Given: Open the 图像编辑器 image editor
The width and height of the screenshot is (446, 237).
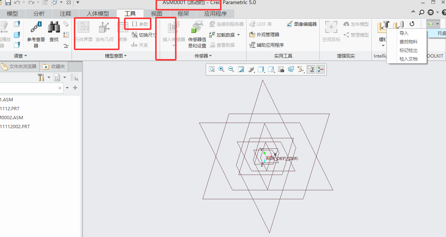Looking at the screenshot, I should [302, 24].
